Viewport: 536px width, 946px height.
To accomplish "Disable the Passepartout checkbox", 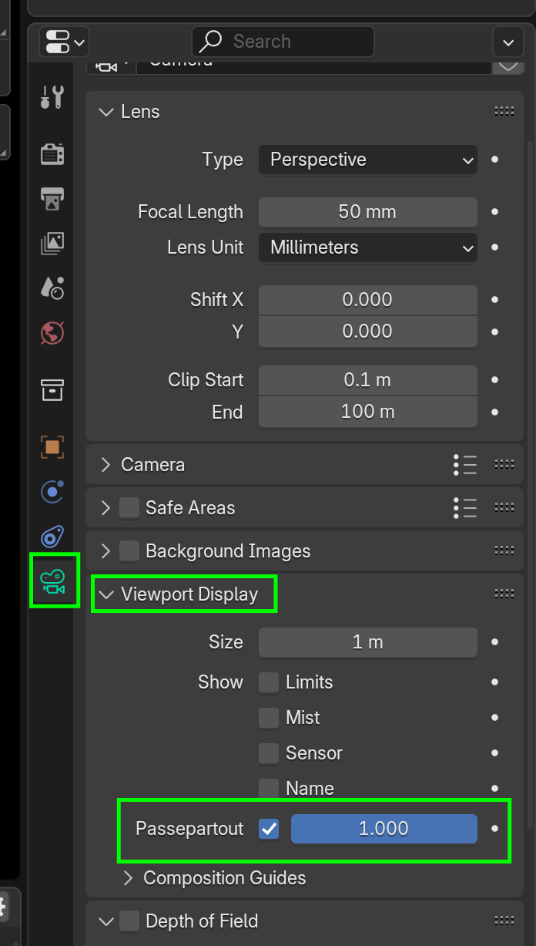I will tap(269, 829).
